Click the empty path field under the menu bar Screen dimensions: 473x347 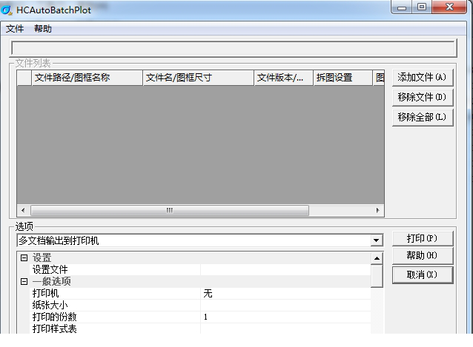point(233,48)
